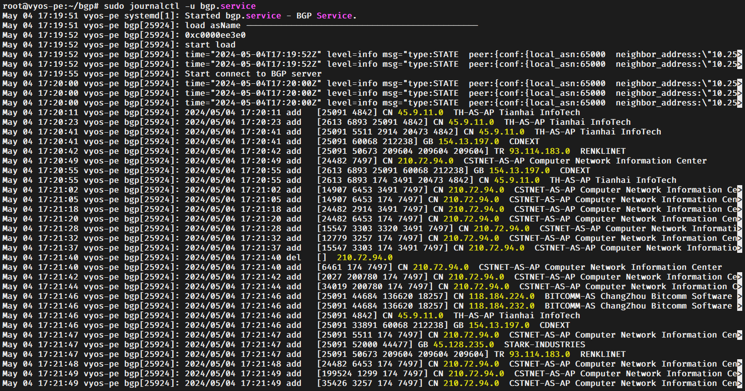Select AS path [2613 6893 174 3491 20473 4842]
This screenshot has width=745, height=391.
(395, 180)
